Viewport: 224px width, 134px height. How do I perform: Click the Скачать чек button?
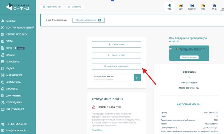[116, 44]
